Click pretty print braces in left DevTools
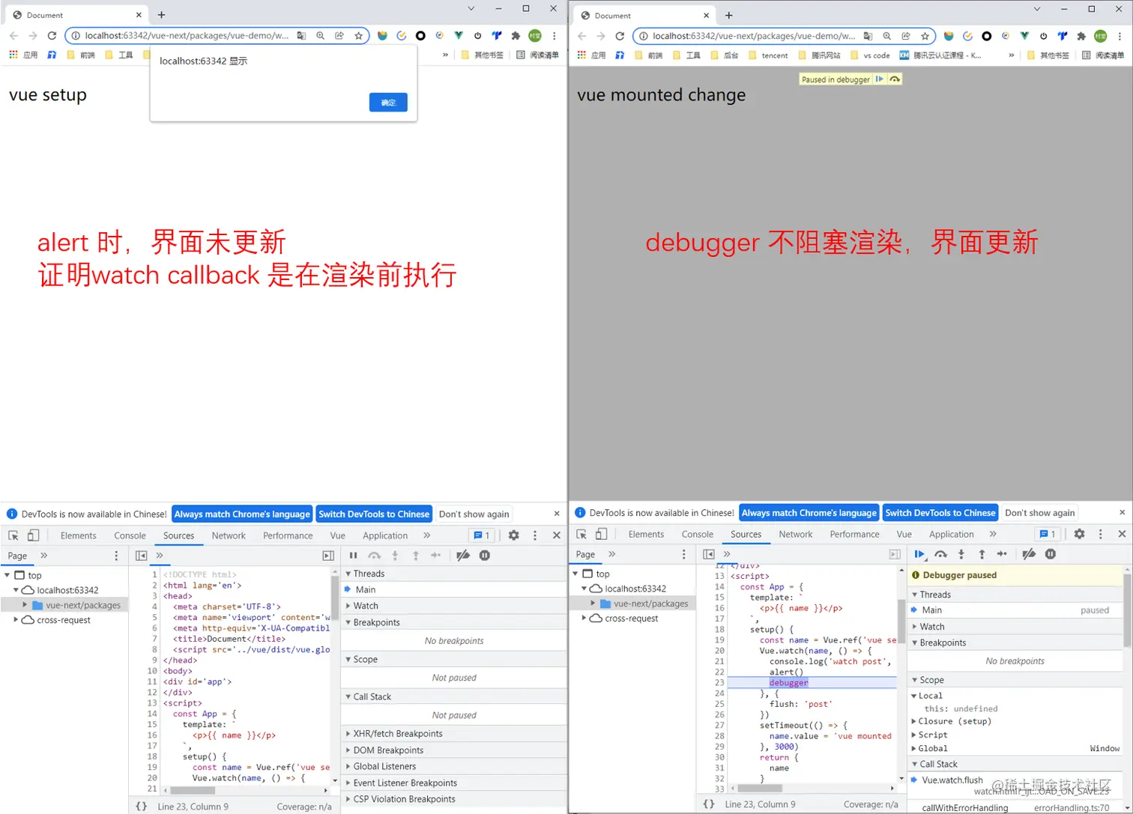 click(x=141, y=807)
